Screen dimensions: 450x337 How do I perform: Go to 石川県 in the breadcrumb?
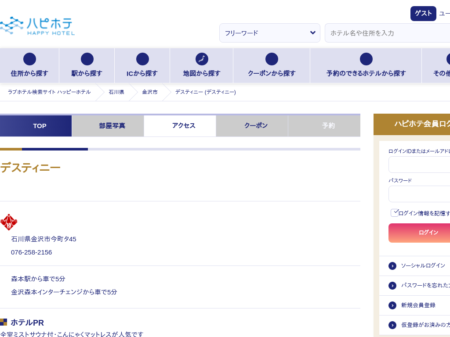pos(116,92)
